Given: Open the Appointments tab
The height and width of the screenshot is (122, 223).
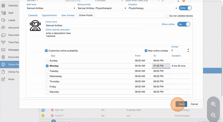Looking at the screenshot, I should (49, 15).
